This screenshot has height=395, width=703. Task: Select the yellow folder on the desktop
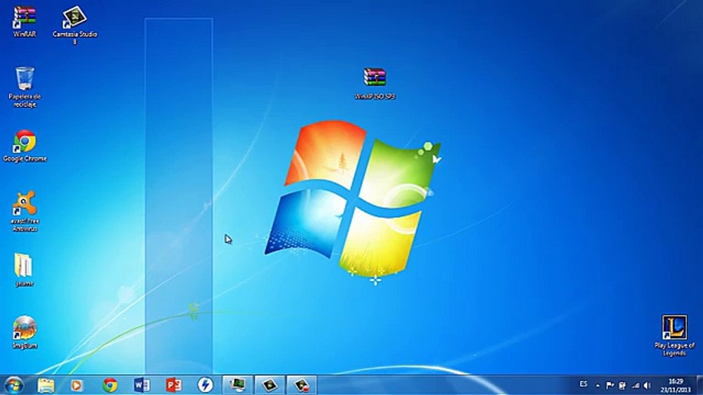[x=24, y=269]
